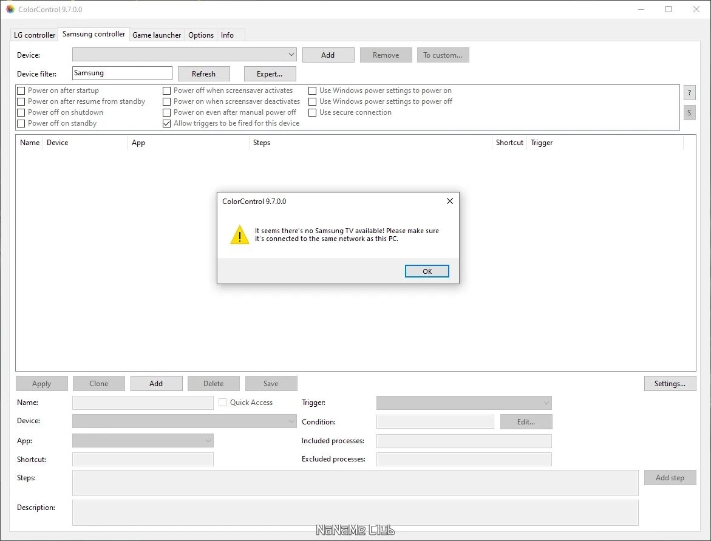
Task: Minimize the ColorControl window
Action: pos(641,9)
